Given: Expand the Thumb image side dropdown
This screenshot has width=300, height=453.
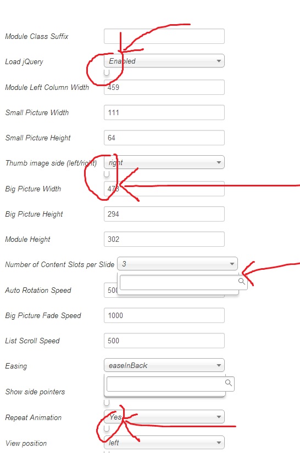Looking at the screenshot, I should (x=164, y=162).
